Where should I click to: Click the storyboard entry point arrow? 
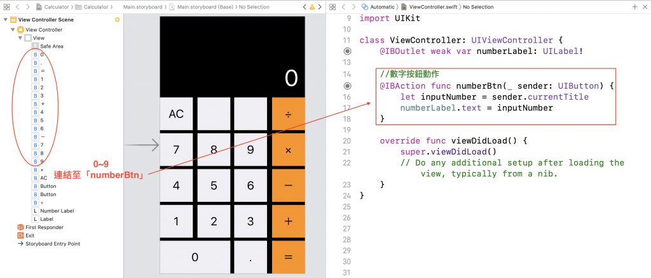point(142,145)
